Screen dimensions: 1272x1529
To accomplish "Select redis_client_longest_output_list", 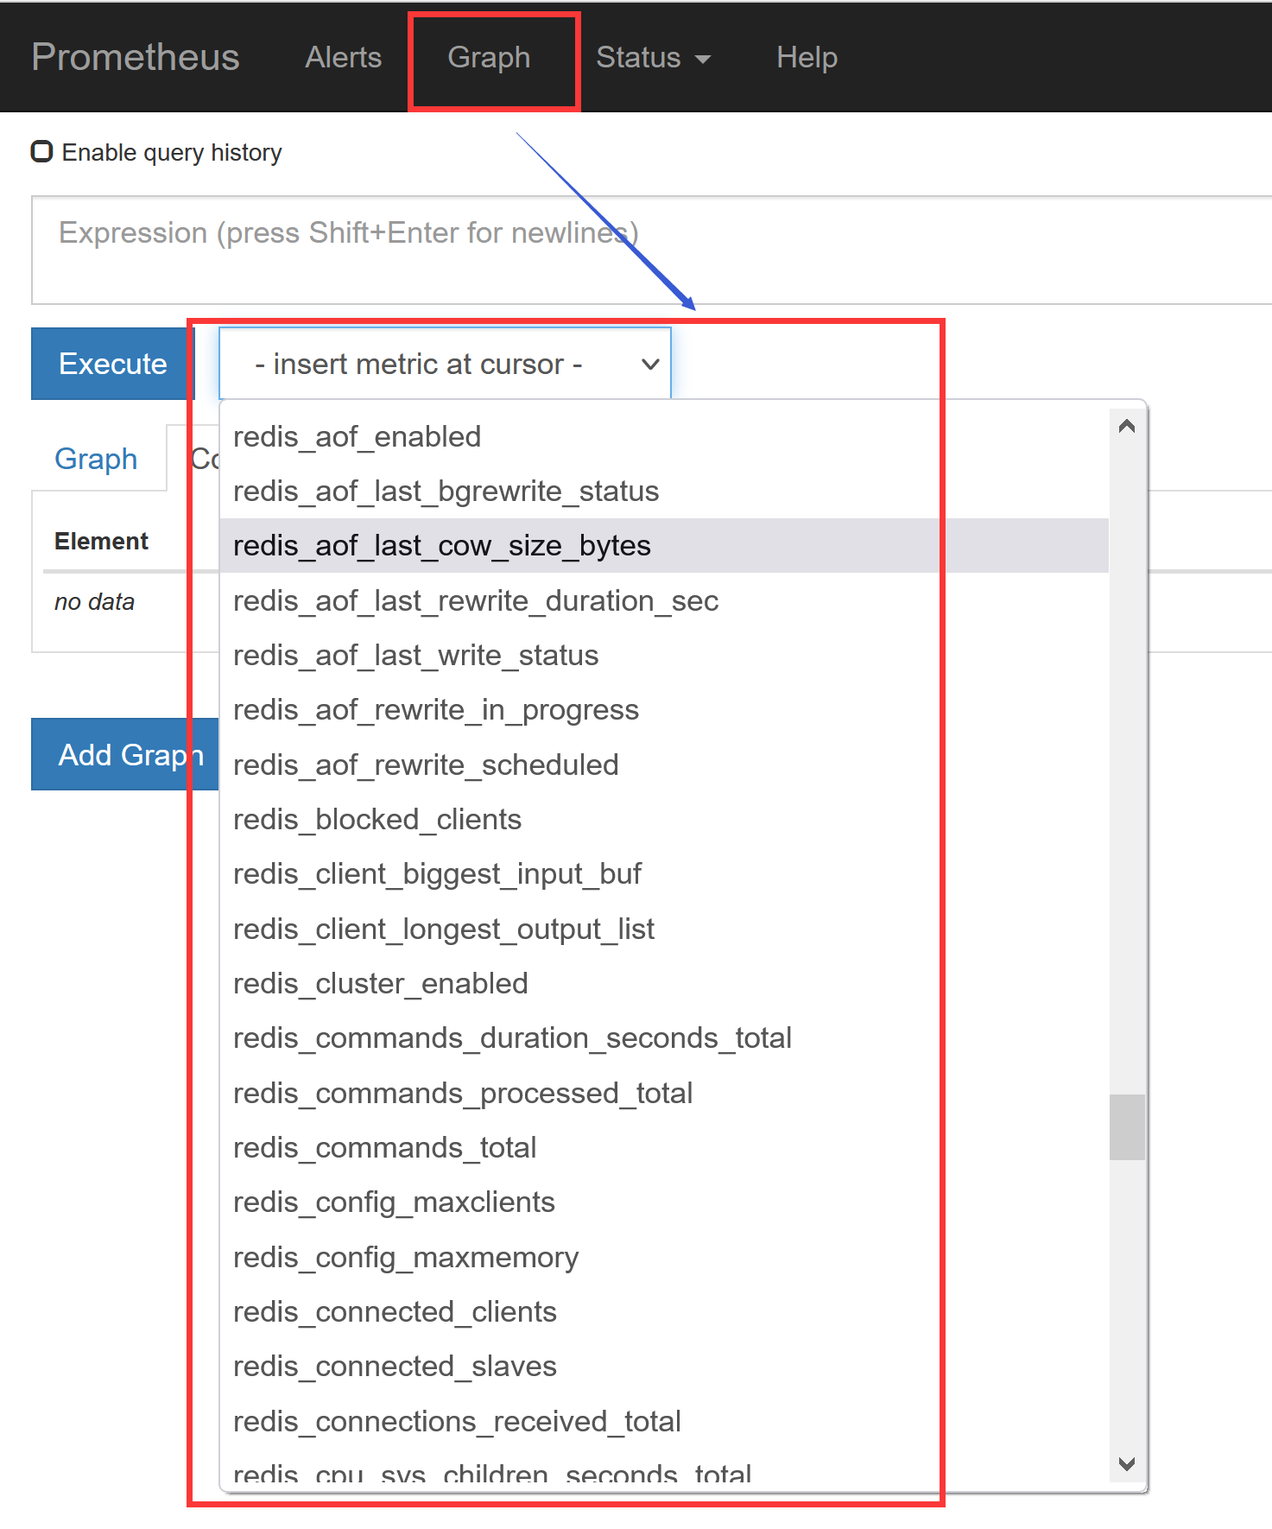I will tap(664, 929).
